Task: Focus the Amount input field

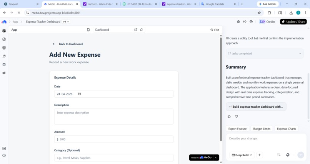Action: point(114,139)
